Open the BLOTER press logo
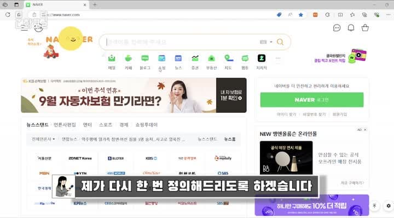The height and width of the screenshot is (218, 394). coord(116,158)
